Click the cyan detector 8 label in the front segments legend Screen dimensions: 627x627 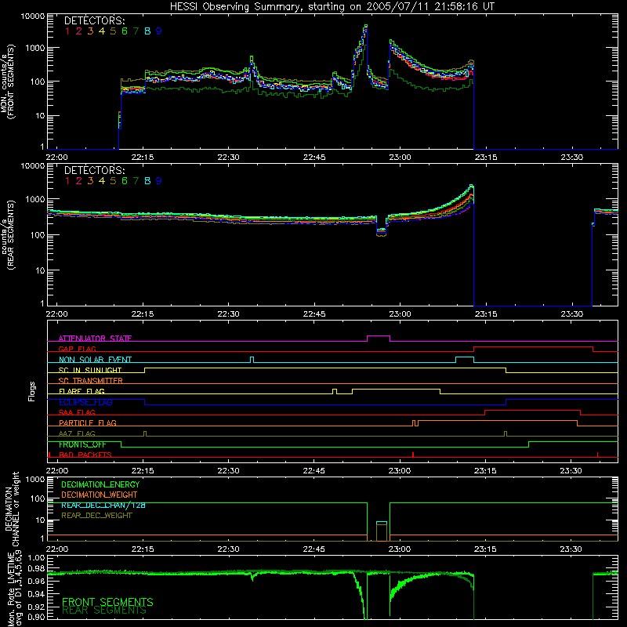[147, 31]
